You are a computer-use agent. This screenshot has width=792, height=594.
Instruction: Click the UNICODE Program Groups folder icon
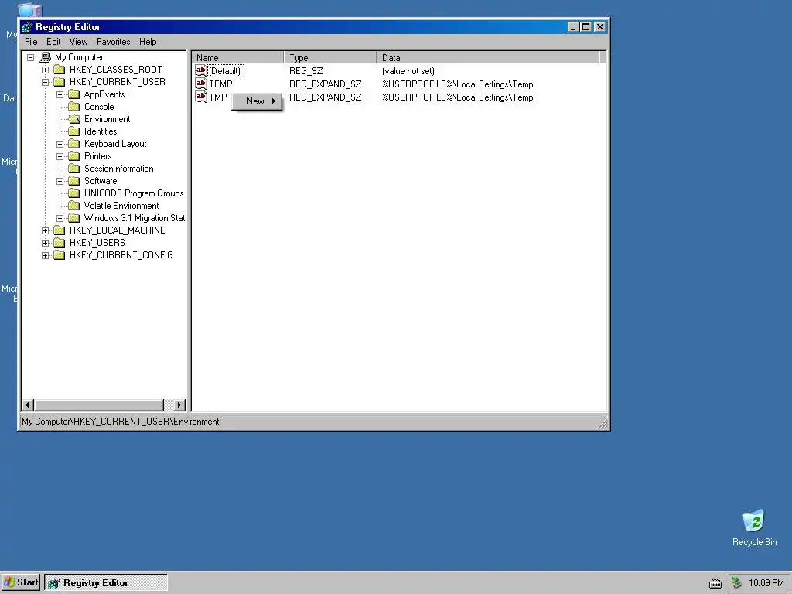pos(73,193)
